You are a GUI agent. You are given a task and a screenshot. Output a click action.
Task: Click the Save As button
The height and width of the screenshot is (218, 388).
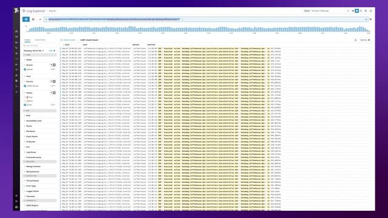[x=53, y=11]
